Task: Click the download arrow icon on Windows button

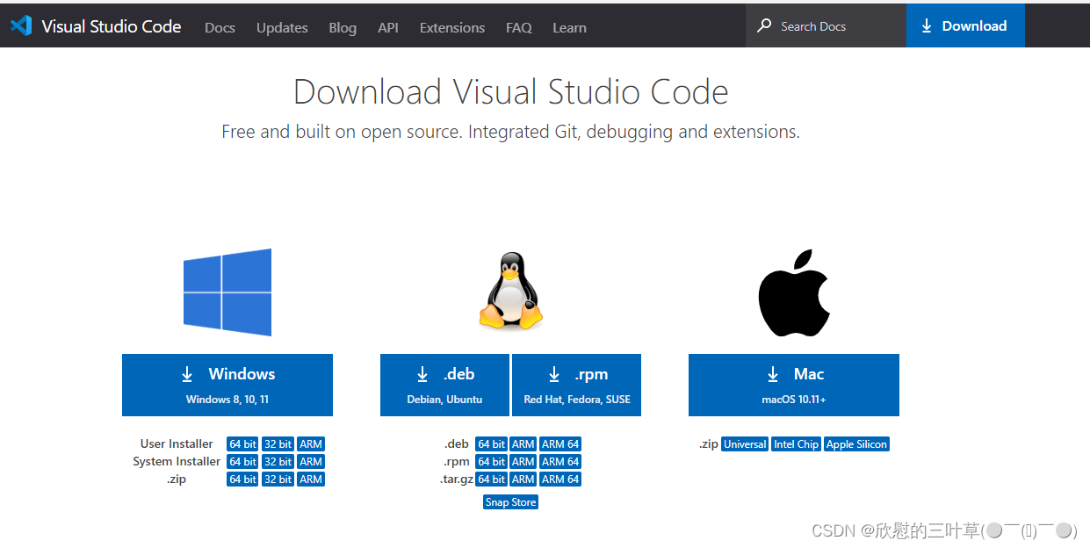Action: [x=187, y=375]
